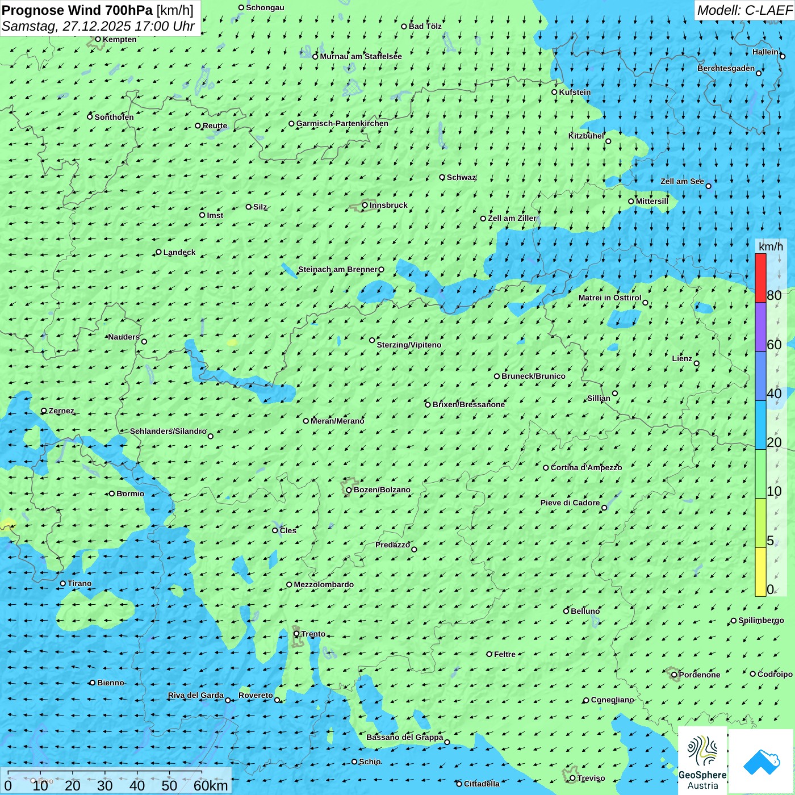Screen dimensions: 795x795
Task: Click the Innsbruck city marker circle
Action: [365, 205]
